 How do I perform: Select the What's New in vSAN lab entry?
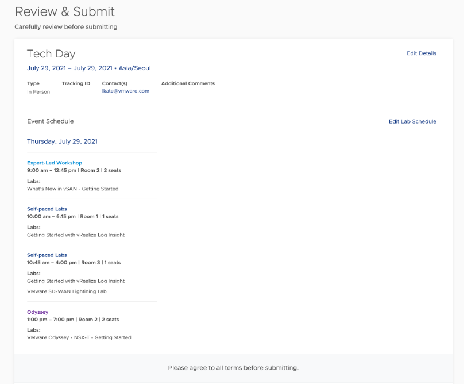tap(72, 189)
